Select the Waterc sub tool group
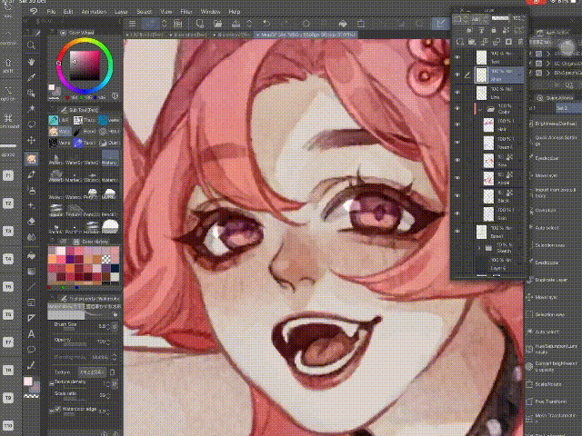The image size is (582, 436). pos(59,131)
